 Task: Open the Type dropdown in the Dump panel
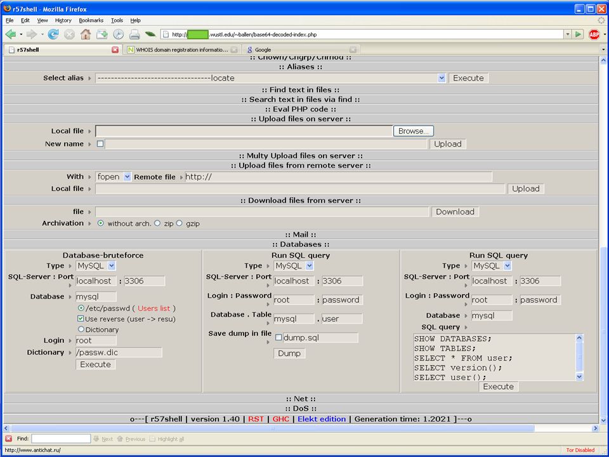click(309, 266)
